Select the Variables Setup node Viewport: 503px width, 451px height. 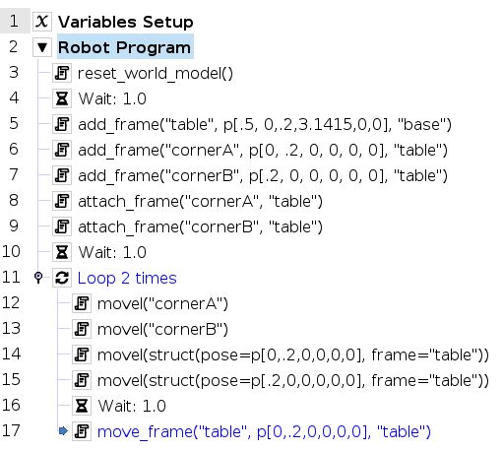[x=125, y=22]
